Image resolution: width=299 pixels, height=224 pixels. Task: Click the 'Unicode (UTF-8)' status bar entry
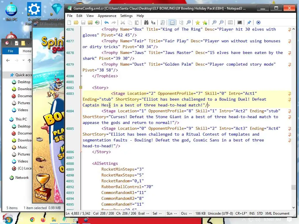point(220,213)
